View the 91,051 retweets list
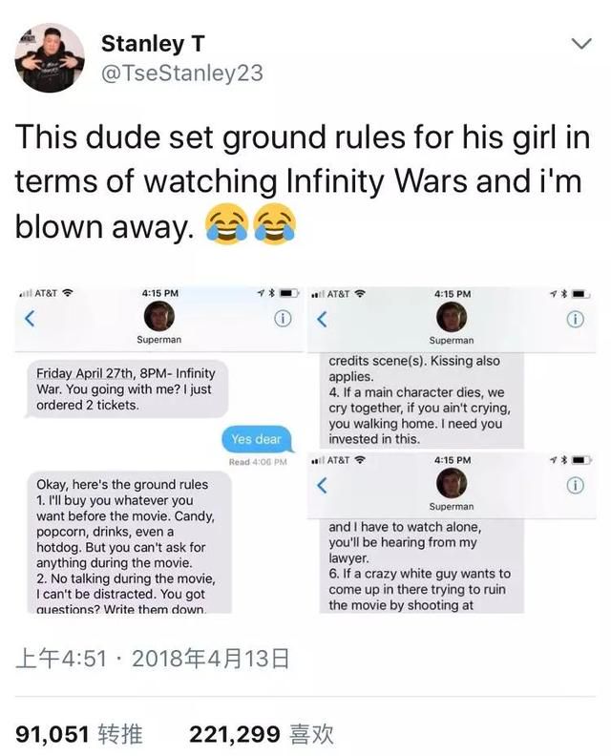Image resolution: width=611 pixels, height=756 pixels. 79,734
